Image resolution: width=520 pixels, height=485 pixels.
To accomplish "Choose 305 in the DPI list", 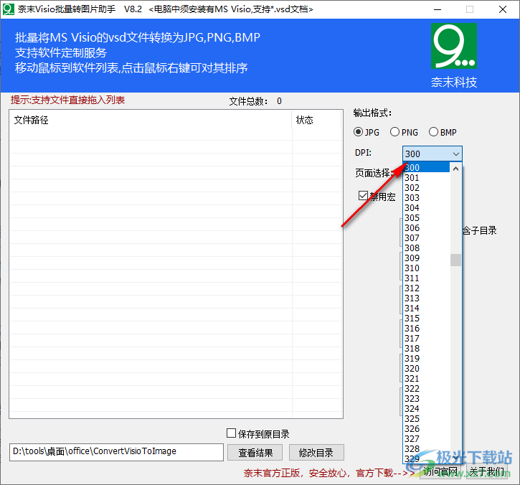I will coord(426,217).
